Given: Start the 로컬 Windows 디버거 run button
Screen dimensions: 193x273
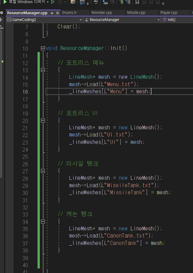Looking at the screenshot, I should 24,2.
